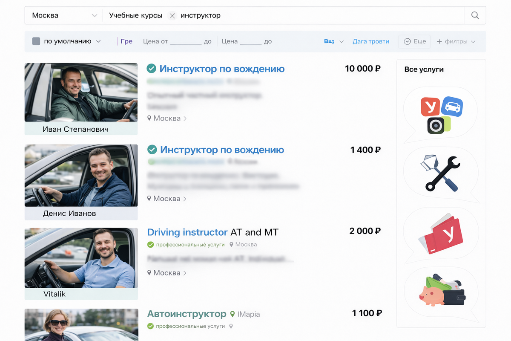Open the wrench and screwdriver repair service icon
The image size is (511, 341).
(441, 173)
